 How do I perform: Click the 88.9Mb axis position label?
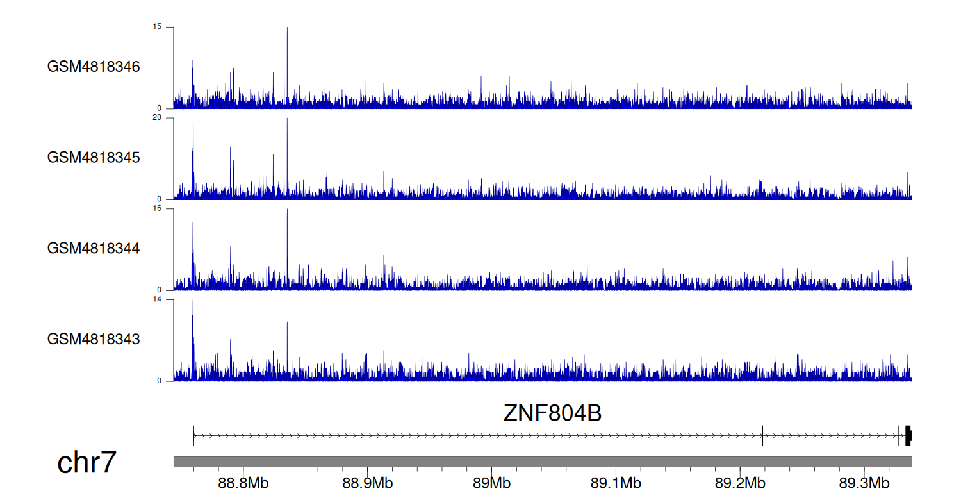(368, 483)
